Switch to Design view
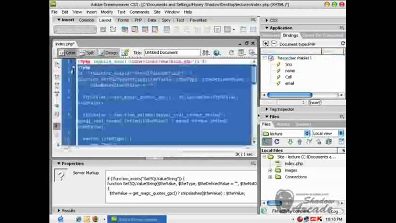Screen dimensions: 396x223 [x=108, y=53]
